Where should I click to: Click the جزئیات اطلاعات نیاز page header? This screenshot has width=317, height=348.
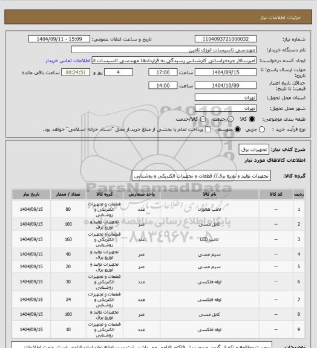coord(281,18)
